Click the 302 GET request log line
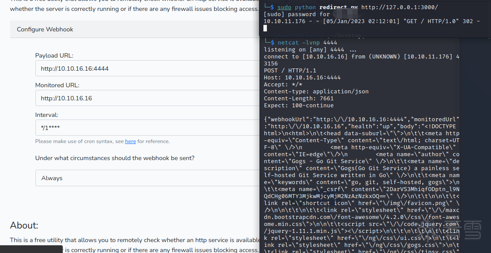The image size is (491, 253). click(x=372, y=21)
